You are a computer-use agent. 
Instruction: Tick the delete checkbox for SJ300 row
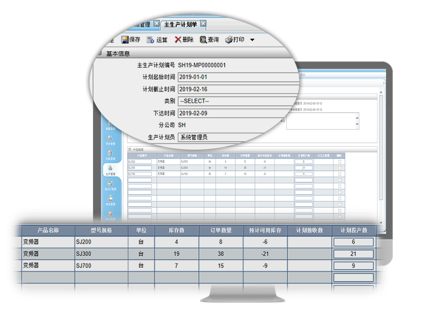[x=340, y=168]
